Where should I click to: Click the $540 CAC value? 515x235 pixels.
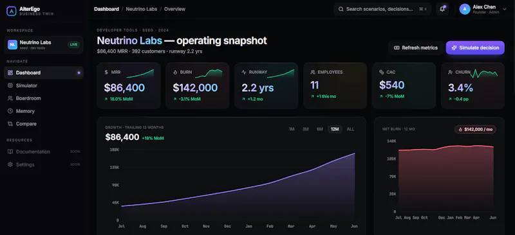pos(392,85)
